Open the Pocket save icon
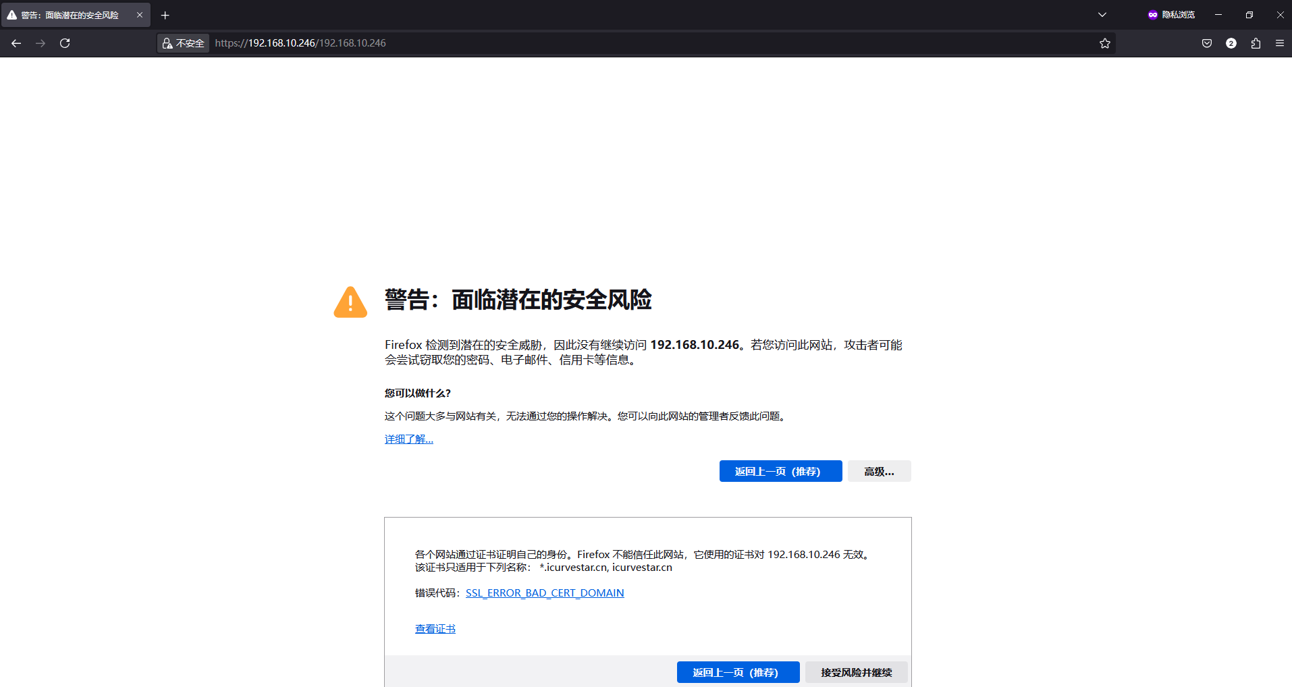 tap(1206, 43)
